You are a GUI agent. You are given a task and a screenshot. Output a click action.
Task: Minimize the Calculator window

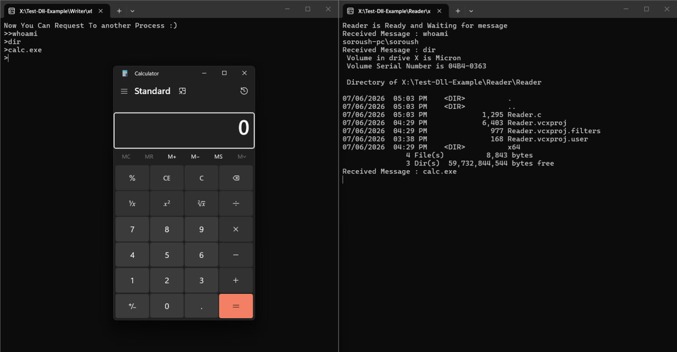[x=204, y=73]
